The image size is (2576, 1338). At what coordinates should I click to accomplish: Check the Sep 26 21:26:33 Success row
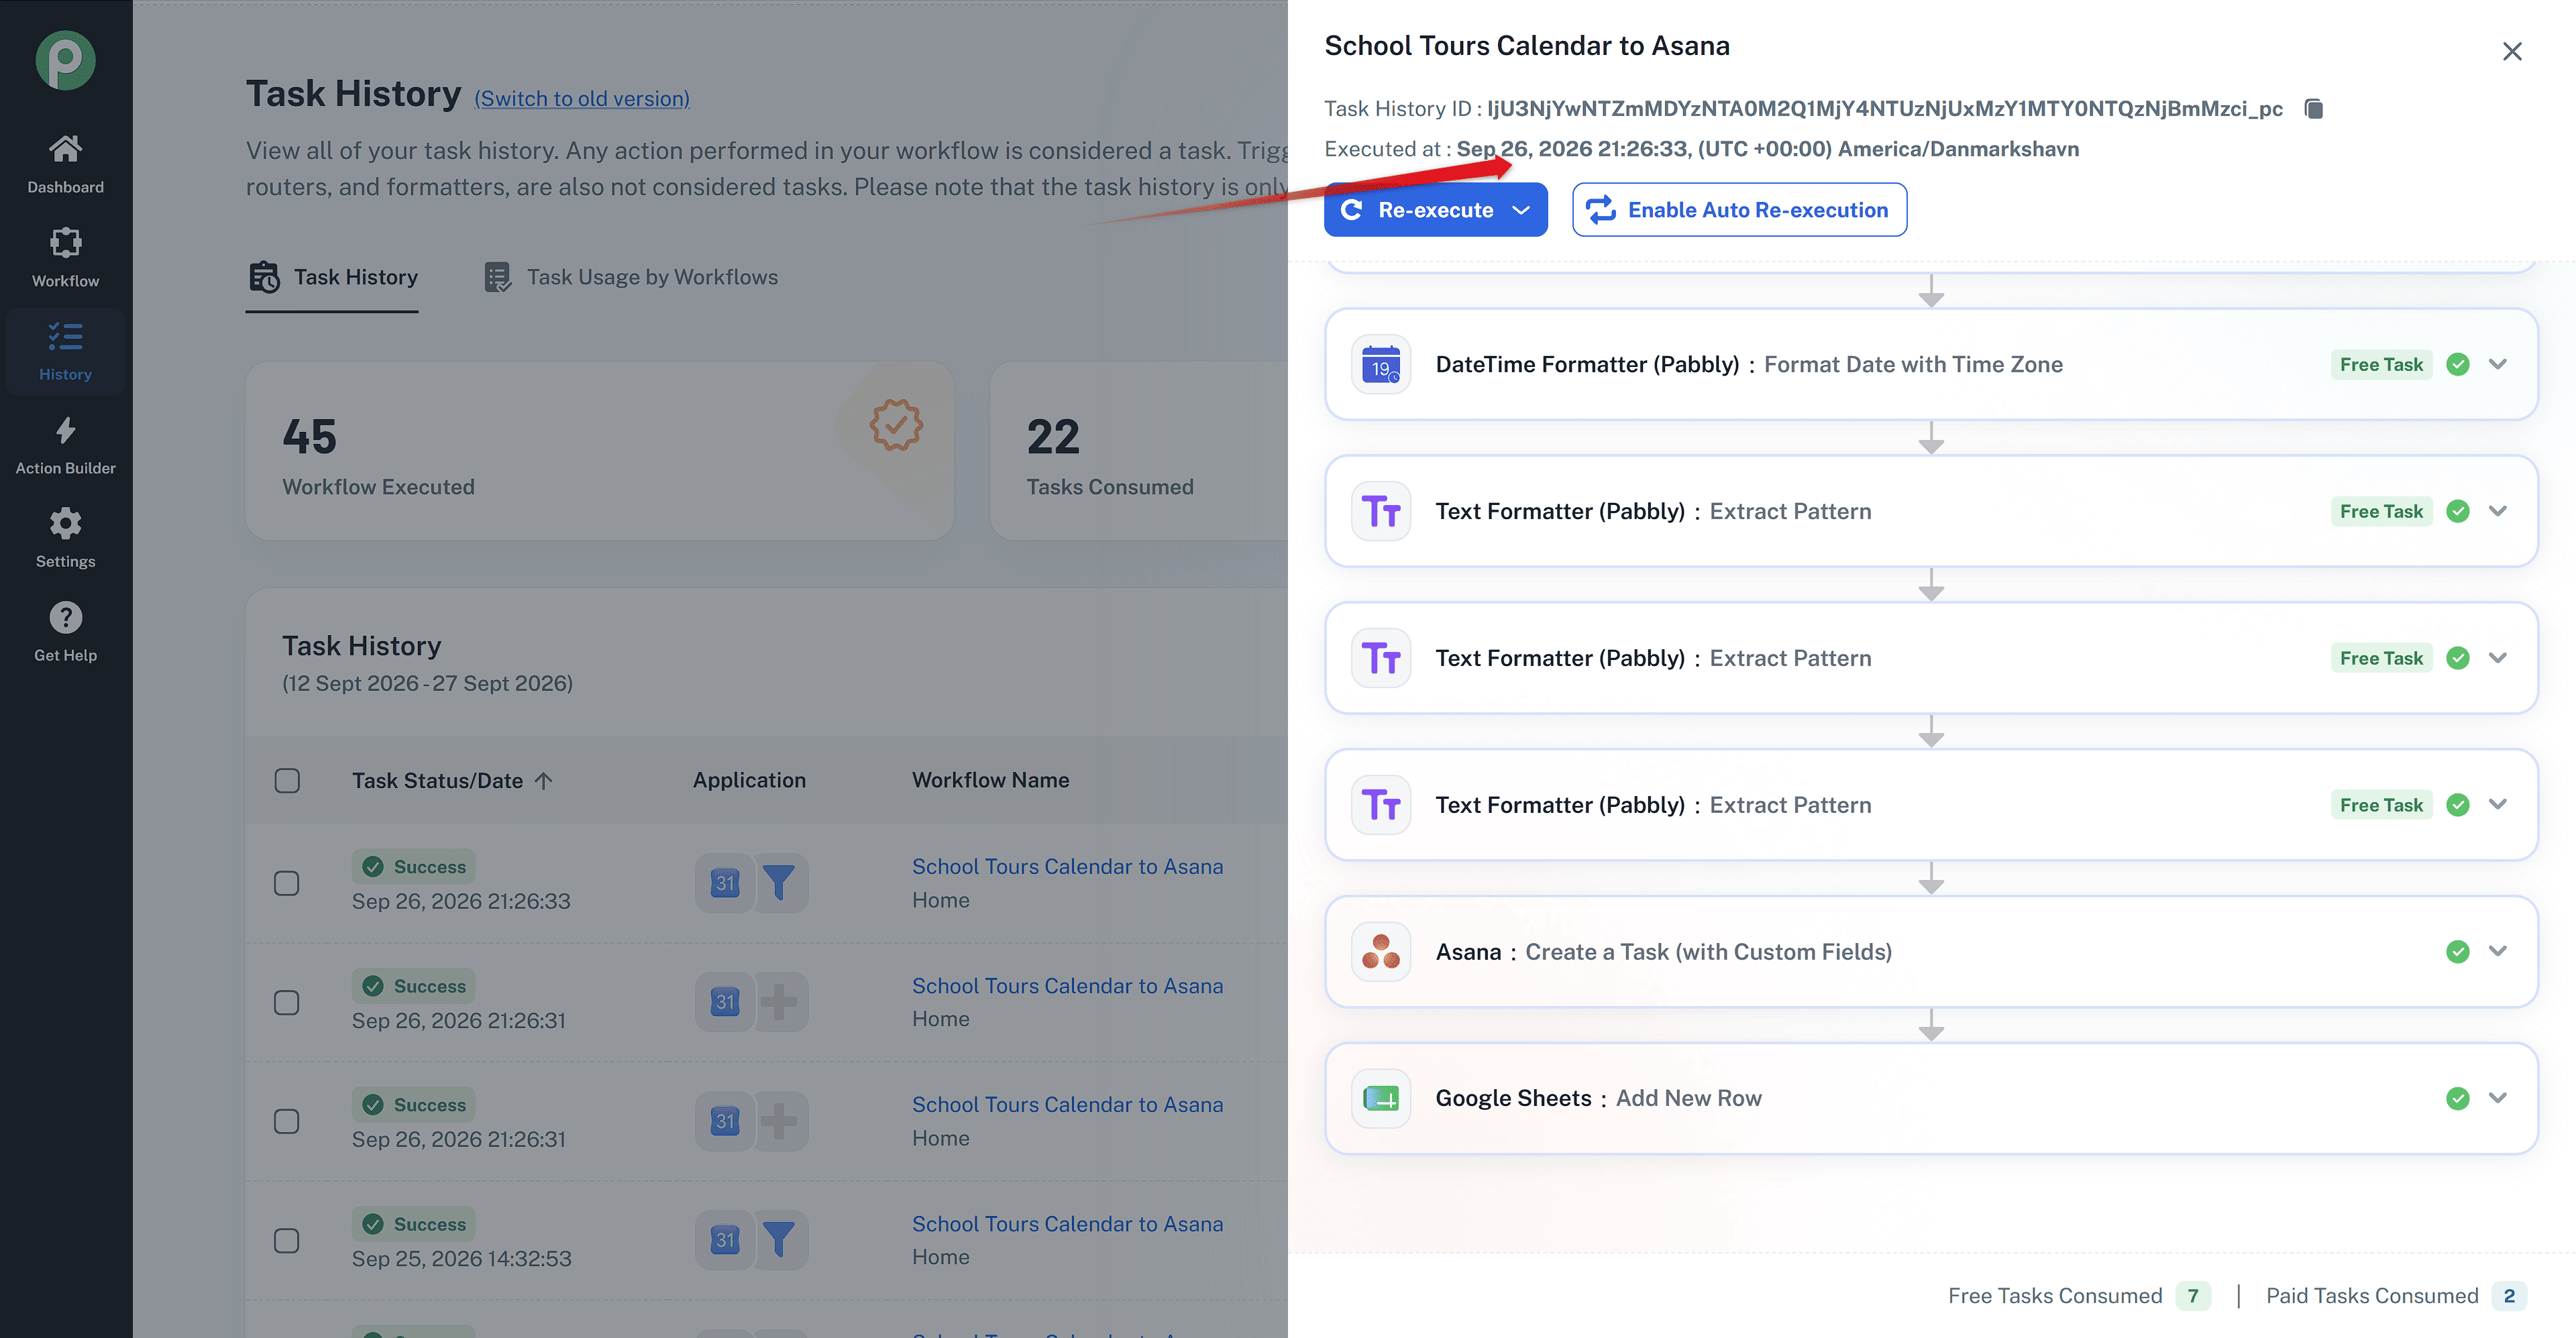287,883
